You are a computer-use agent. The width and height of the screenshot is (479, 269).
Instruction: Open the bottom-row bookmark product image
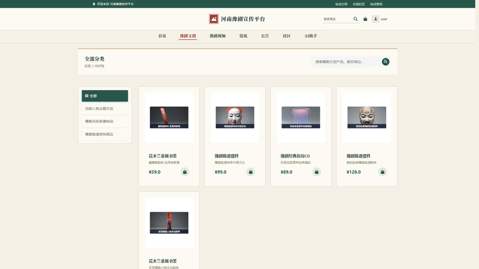169,222
